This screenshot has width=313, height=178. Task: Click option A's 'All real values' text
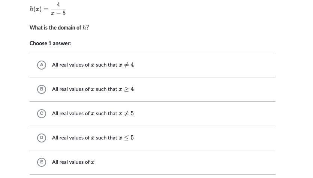[70, 65]
